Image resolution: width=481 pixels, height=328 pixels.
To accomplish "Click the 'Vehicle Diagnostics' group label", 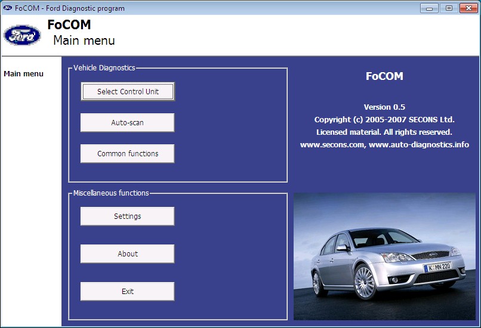I will tap(104, 68).
